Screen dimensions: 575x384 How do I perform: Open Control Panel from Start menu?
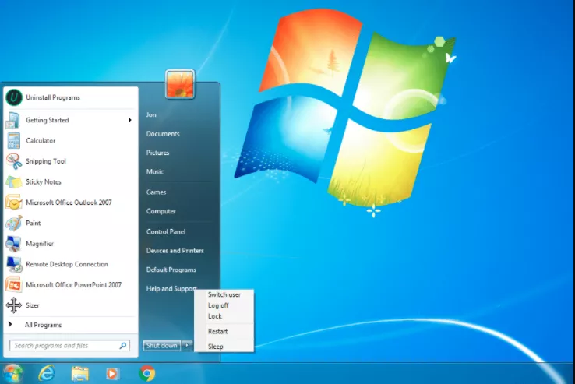[166, 232]
